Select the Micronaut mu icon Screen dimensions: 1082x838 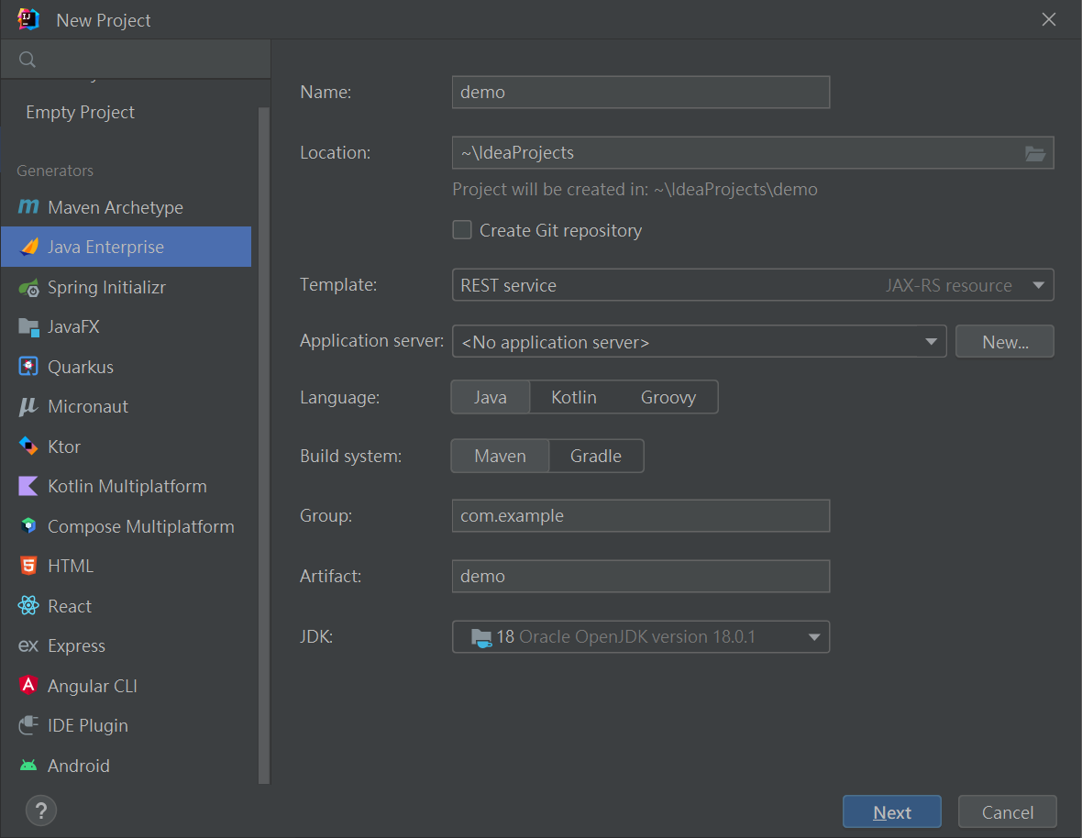(x=28, y=406)
